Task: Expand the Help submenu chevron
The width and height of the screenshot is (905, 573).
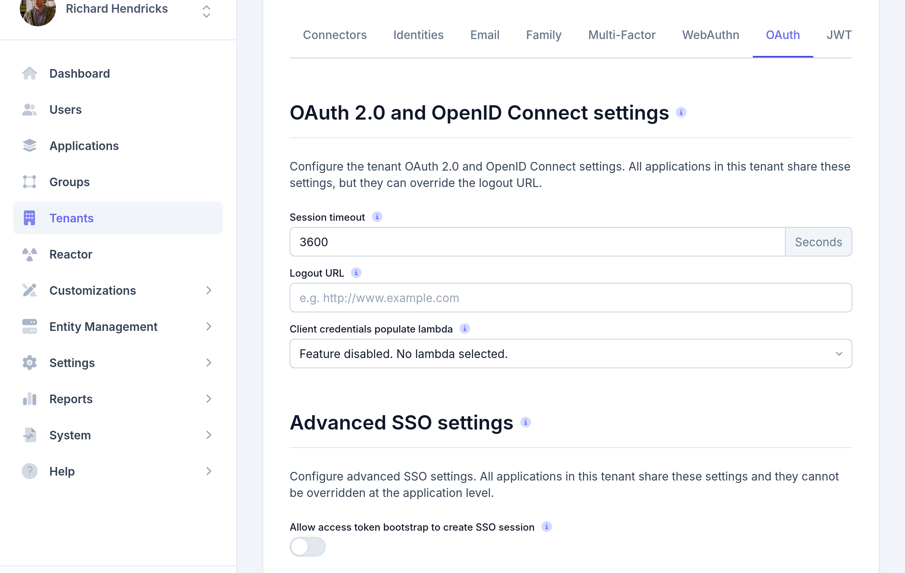Action: click(x=209, y=471)
